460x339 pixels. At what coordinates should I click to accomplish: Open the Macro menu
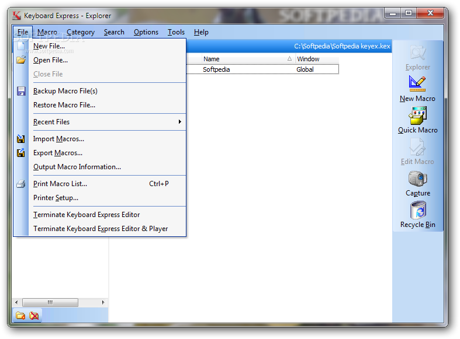[47, 32]
